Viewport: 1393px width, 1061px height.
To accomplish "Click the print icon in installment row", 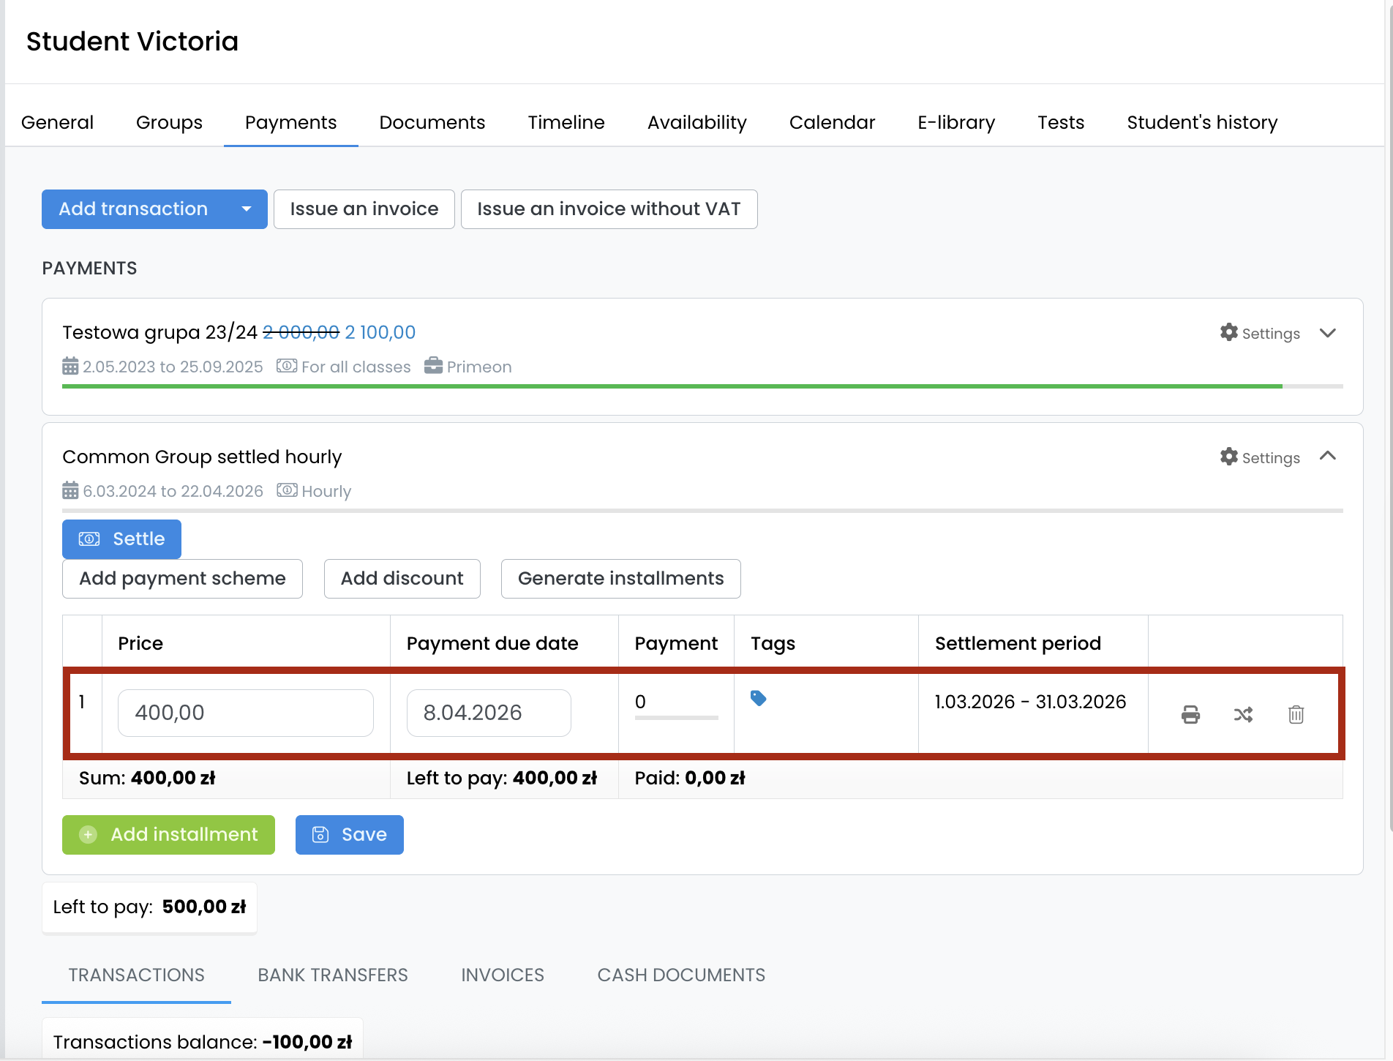I will pyautogui.click(x=1190, y=714).
